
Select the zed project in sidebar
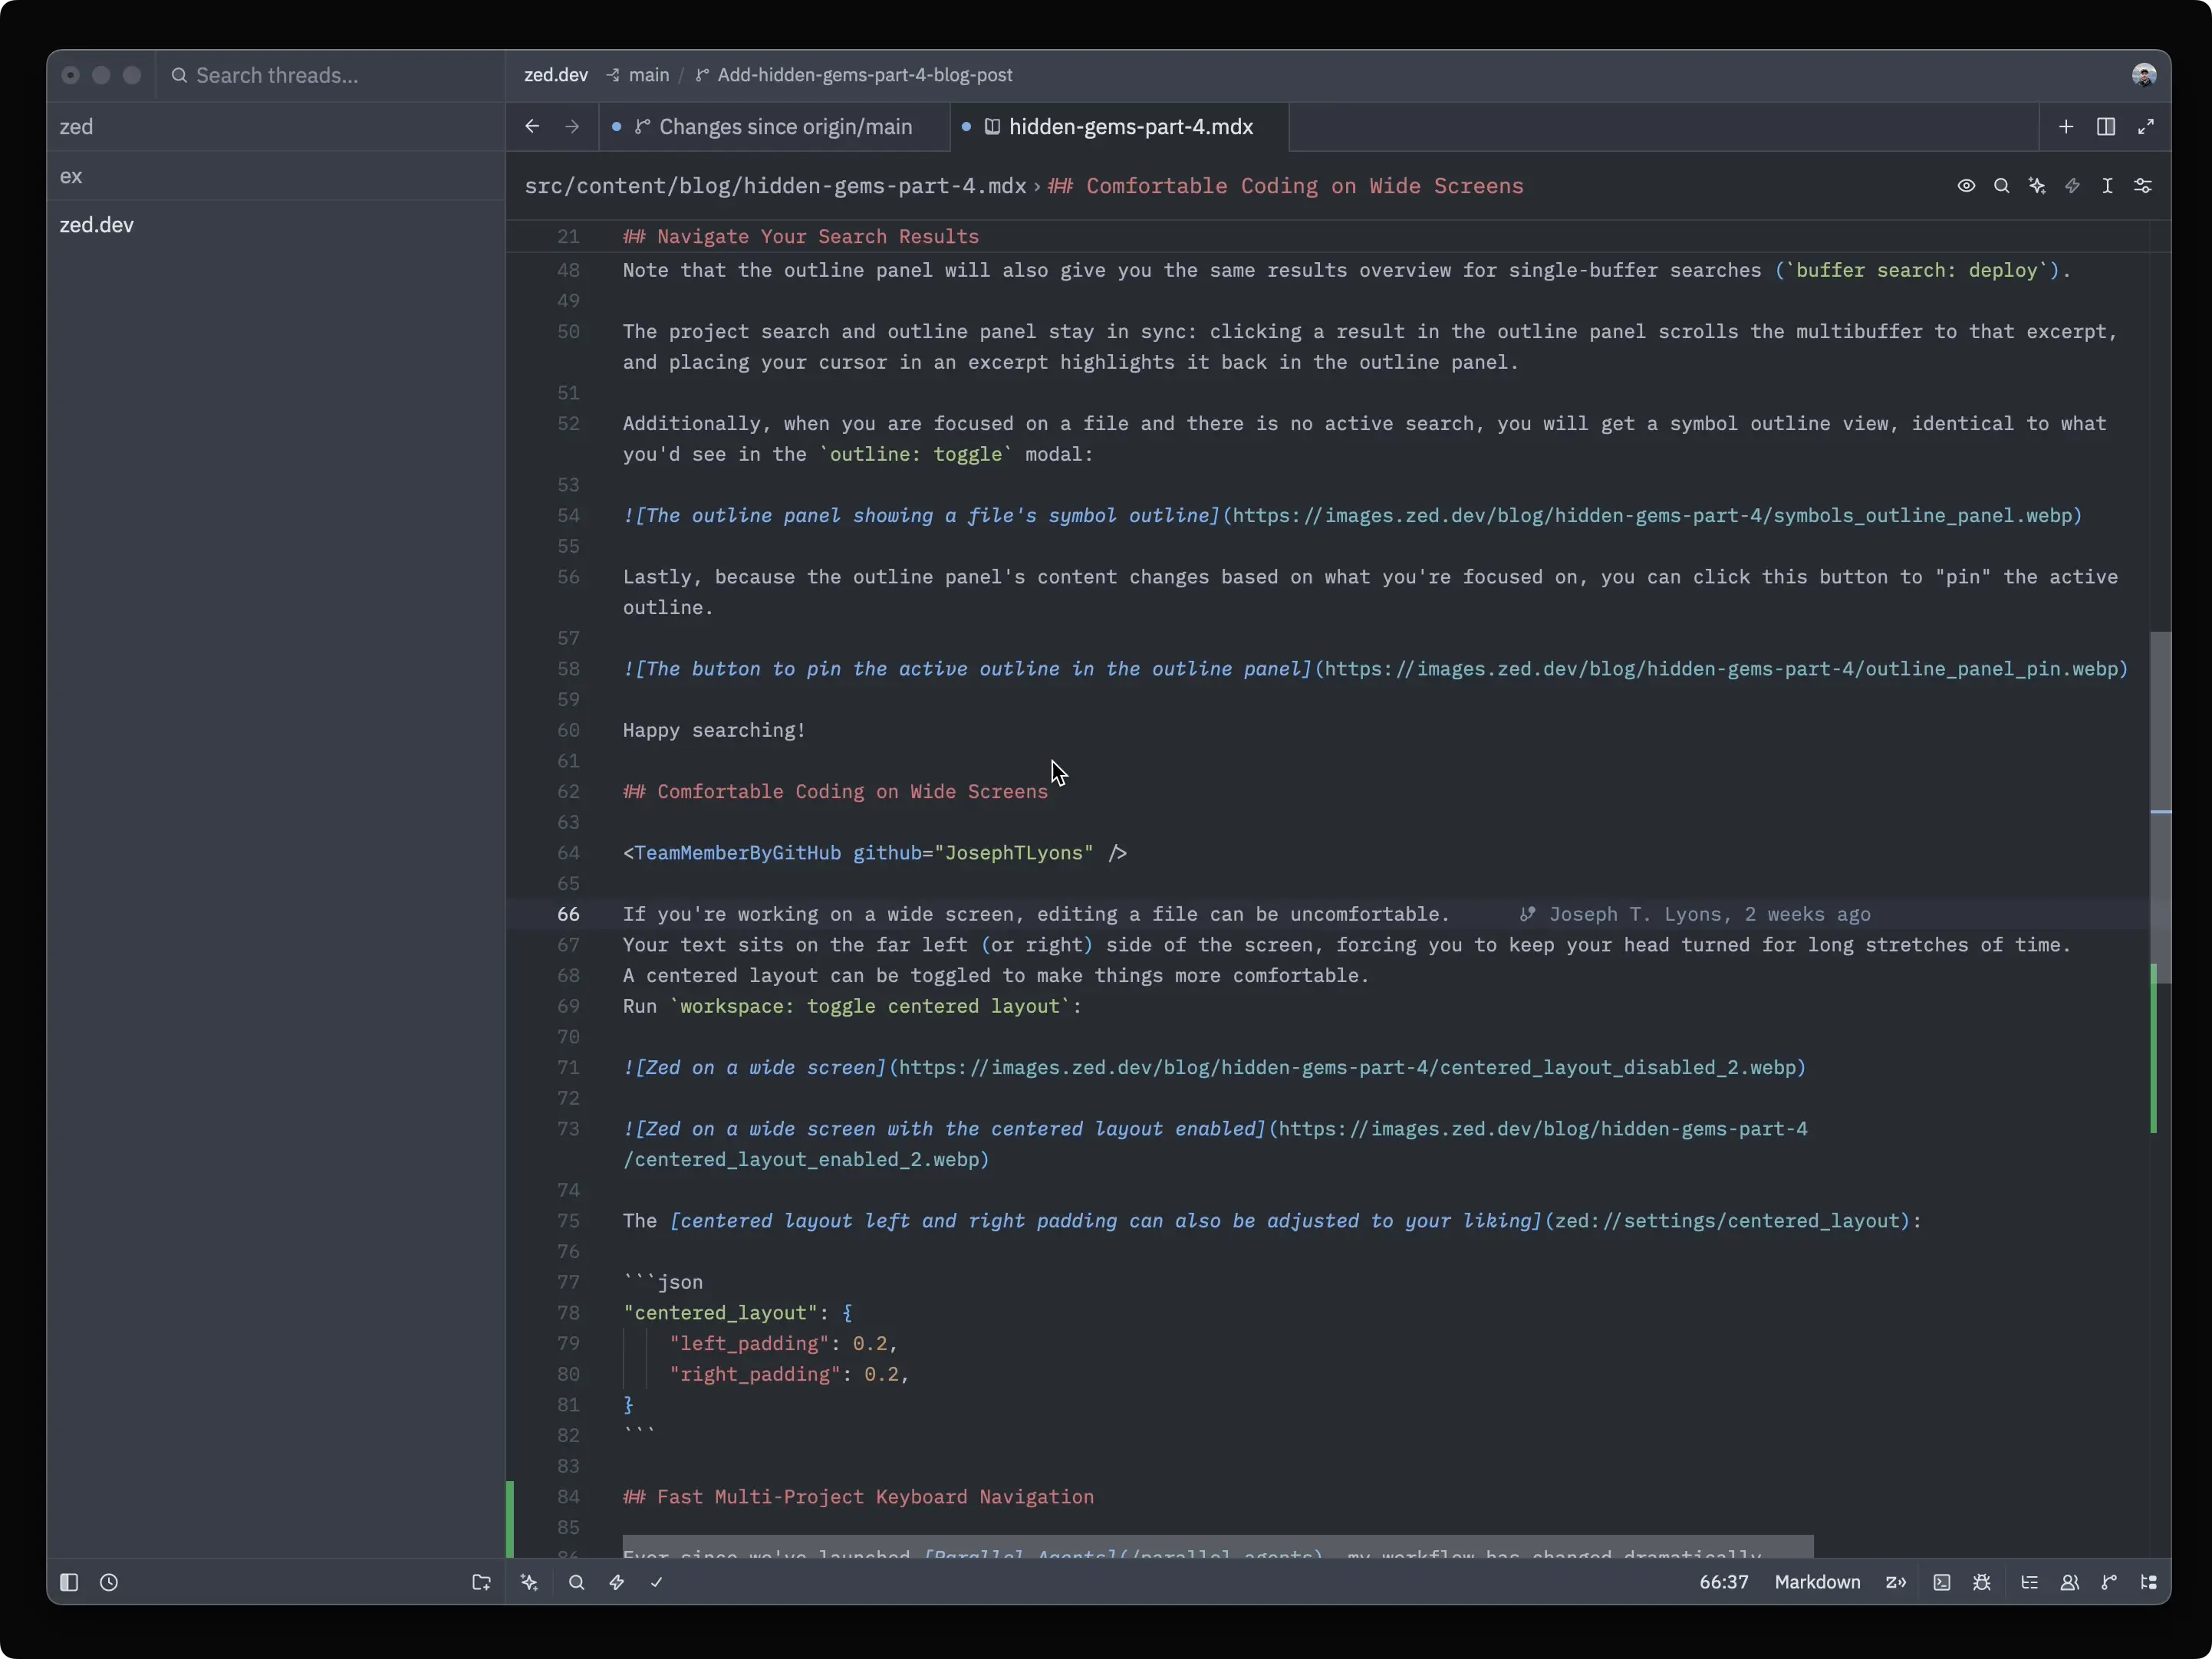pyautogui.click(x=276, y=127)
